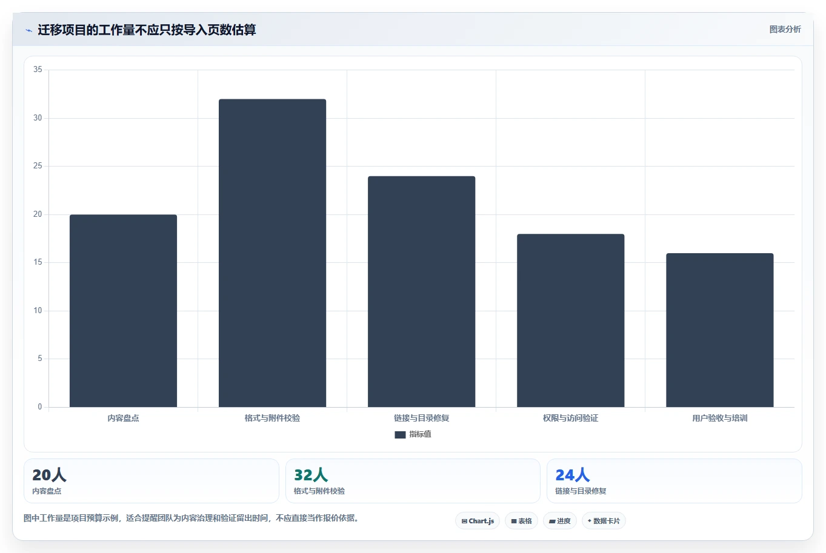Select the 20人 内容盘点 stat card
The image size is (826, 553).
pyautogui.click(x=151, y=481)
